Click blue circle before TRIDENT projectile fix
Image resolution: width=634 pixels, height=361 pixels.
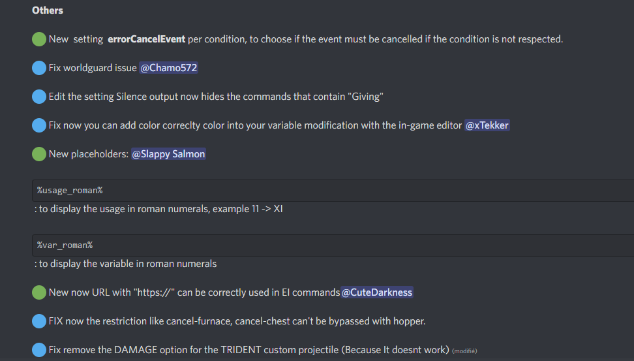pos(39,350)
